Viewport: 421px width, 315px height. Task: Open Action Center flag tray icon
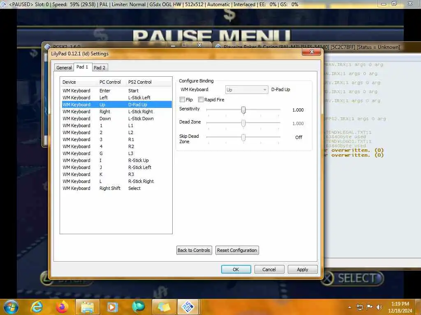pyautogui.click(x=370, y=307)
